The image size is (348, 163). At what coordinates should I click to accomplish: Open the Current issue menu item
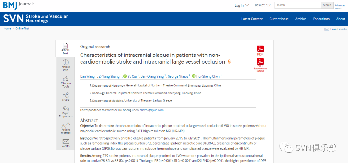click(x=279, y=19)
